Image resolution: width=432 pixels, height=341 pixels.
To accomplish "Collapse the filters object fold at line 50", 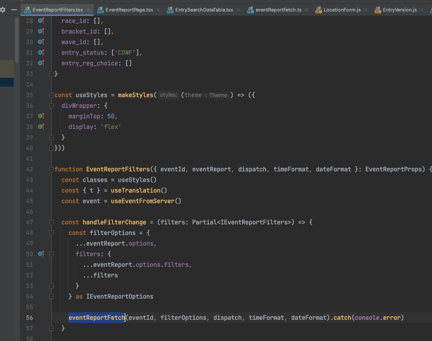I will (51, 254).
